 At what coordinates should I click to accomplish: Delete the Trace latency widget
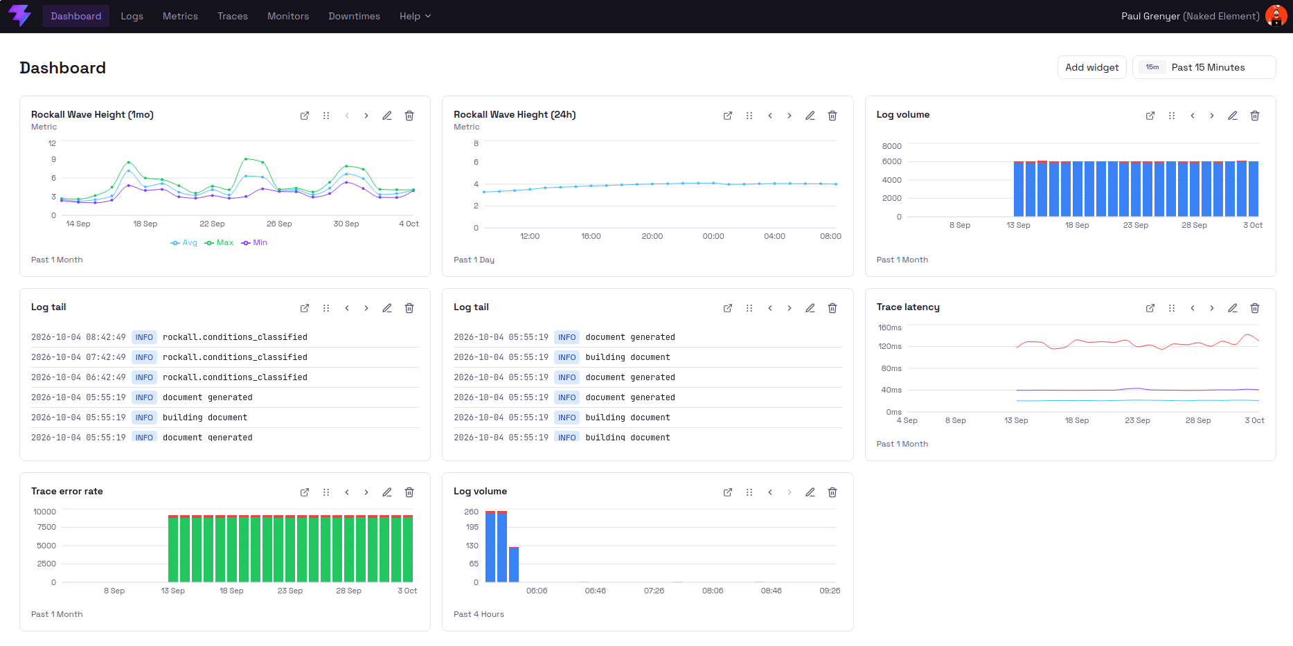pos(1255,308)
